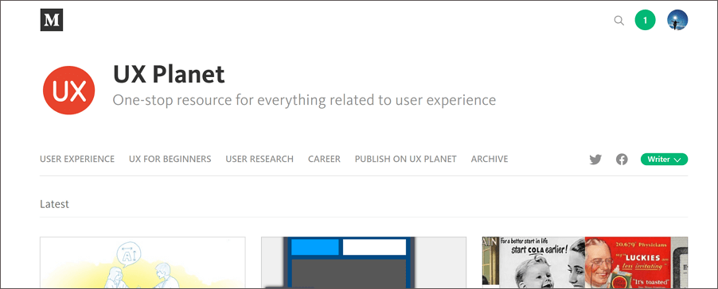Click the Latest section heading
The image size is (718, 289).
point(54,203)
